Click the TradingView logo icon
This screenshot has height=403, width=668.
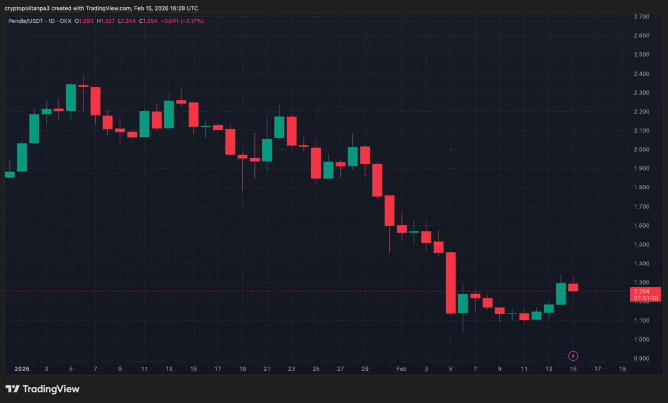click(12, 389)
